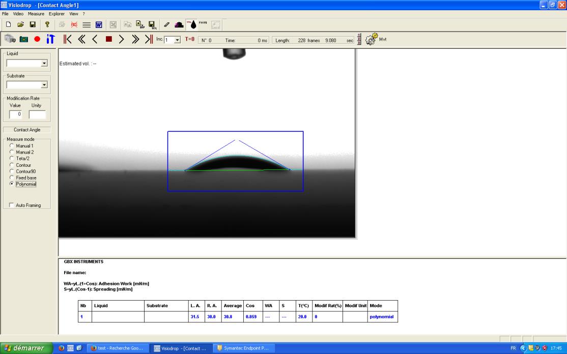
Task: Select Manual 2 measure mode
Action: coord(12,152)
